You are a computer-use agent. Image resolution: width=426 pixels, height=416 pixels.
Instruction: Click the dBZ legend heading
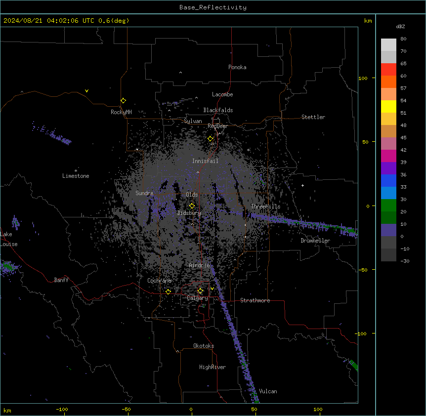pos(400,26)
